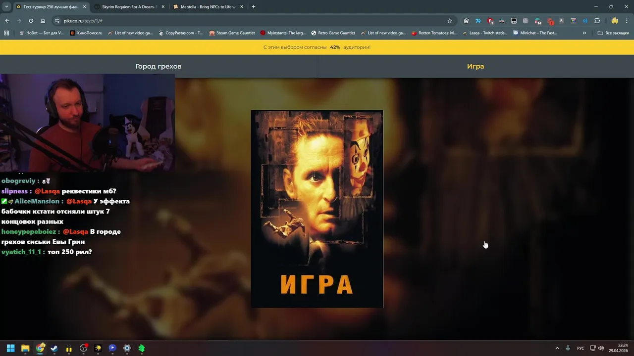Open the 'Lasqa - Twitch statis...' bookmark

[485, 33]
